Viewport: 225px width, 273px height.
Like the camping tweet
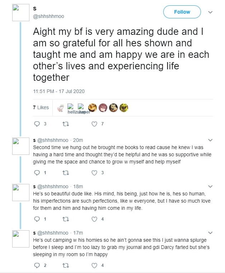pos(95,265)
